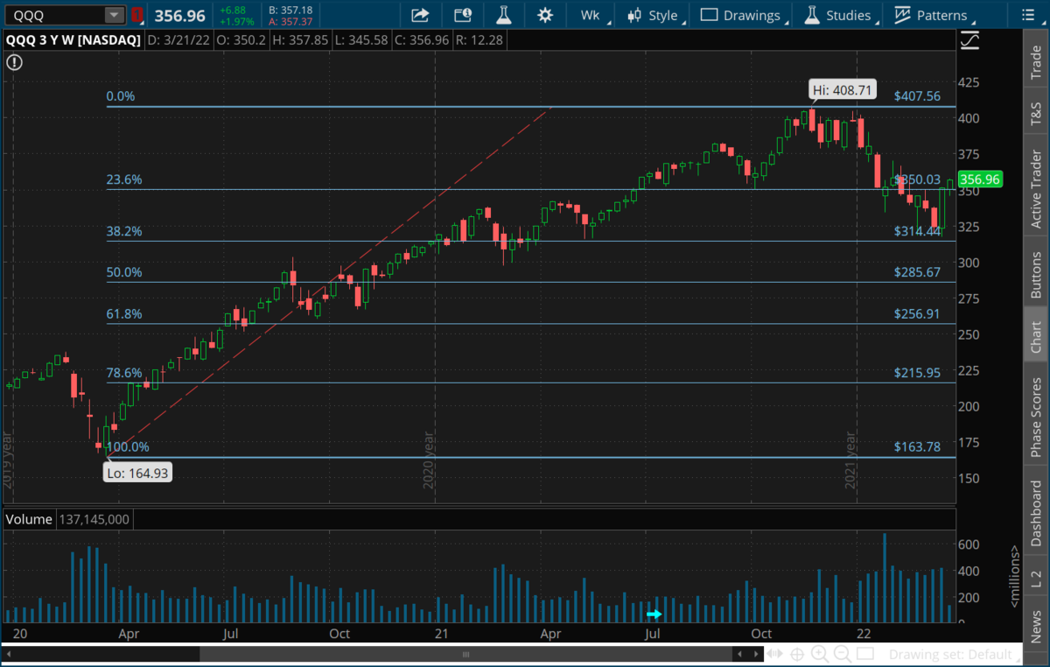Open the flask icon next to the gear
Image resolution: width=1050 pixels, height=667 pixels.
pos(504,15)
